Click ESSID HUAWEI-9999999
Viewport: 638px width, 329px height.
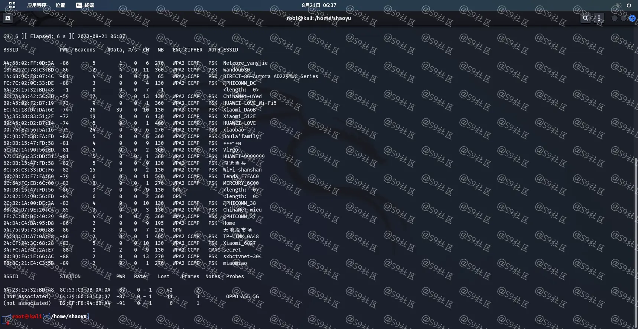pyautogui.click(x=244, y=156)
